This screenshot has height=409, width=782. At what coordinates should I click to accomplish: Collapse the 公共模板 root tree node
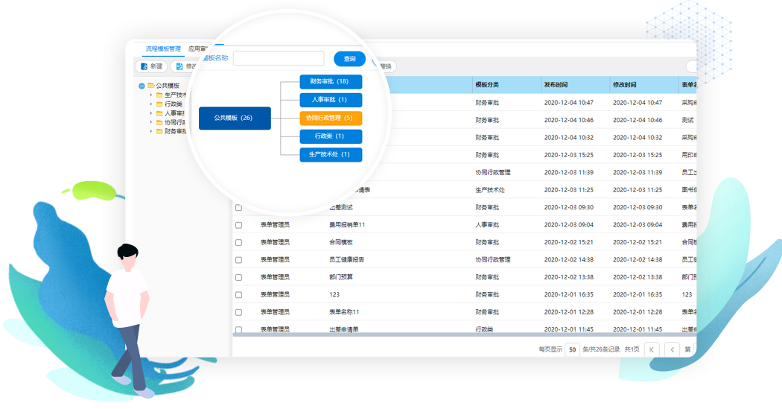click(x=142, y=86)
